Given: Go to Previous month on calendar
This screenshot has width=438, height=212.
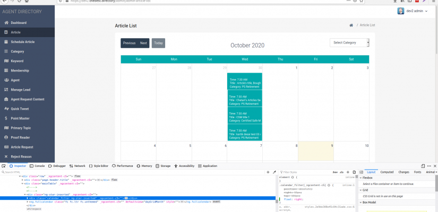Looking at the screenshot, I should [x=128, y=43].
